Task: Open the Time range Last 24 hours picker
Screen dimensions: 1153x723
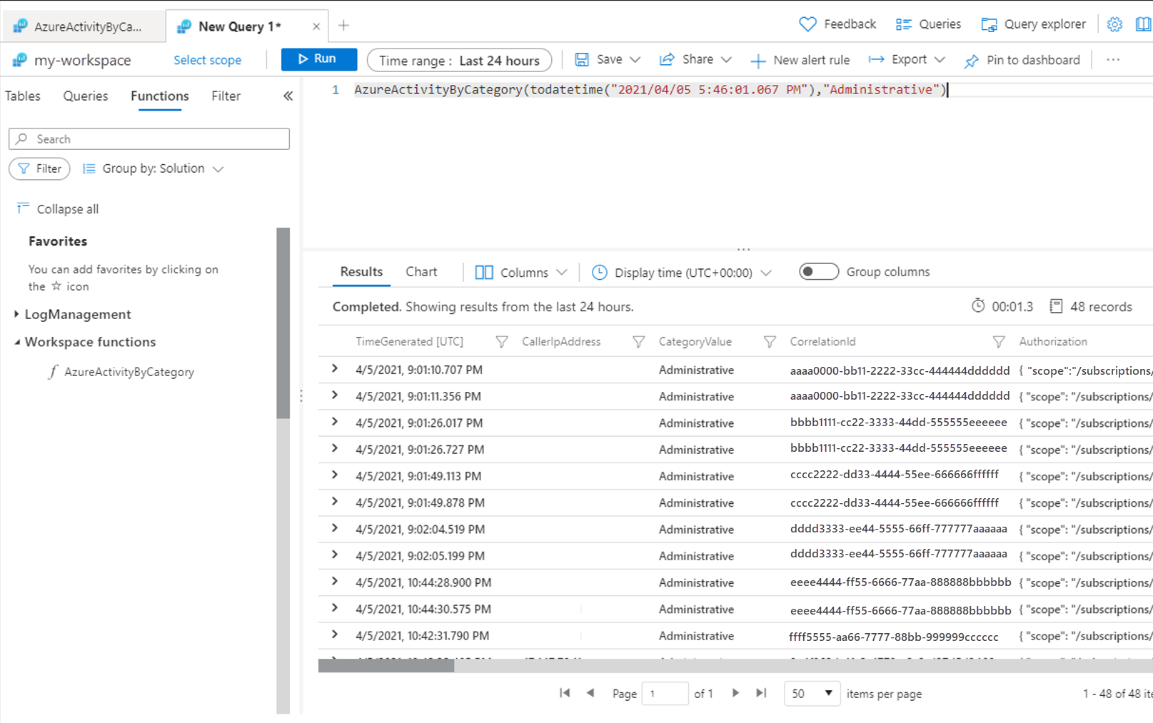Action: click(x=459, y=61)
